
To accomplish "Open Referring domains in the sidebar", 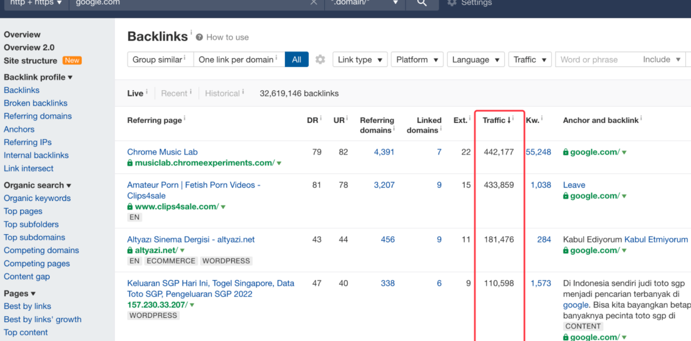I will (x=37, y=116).
